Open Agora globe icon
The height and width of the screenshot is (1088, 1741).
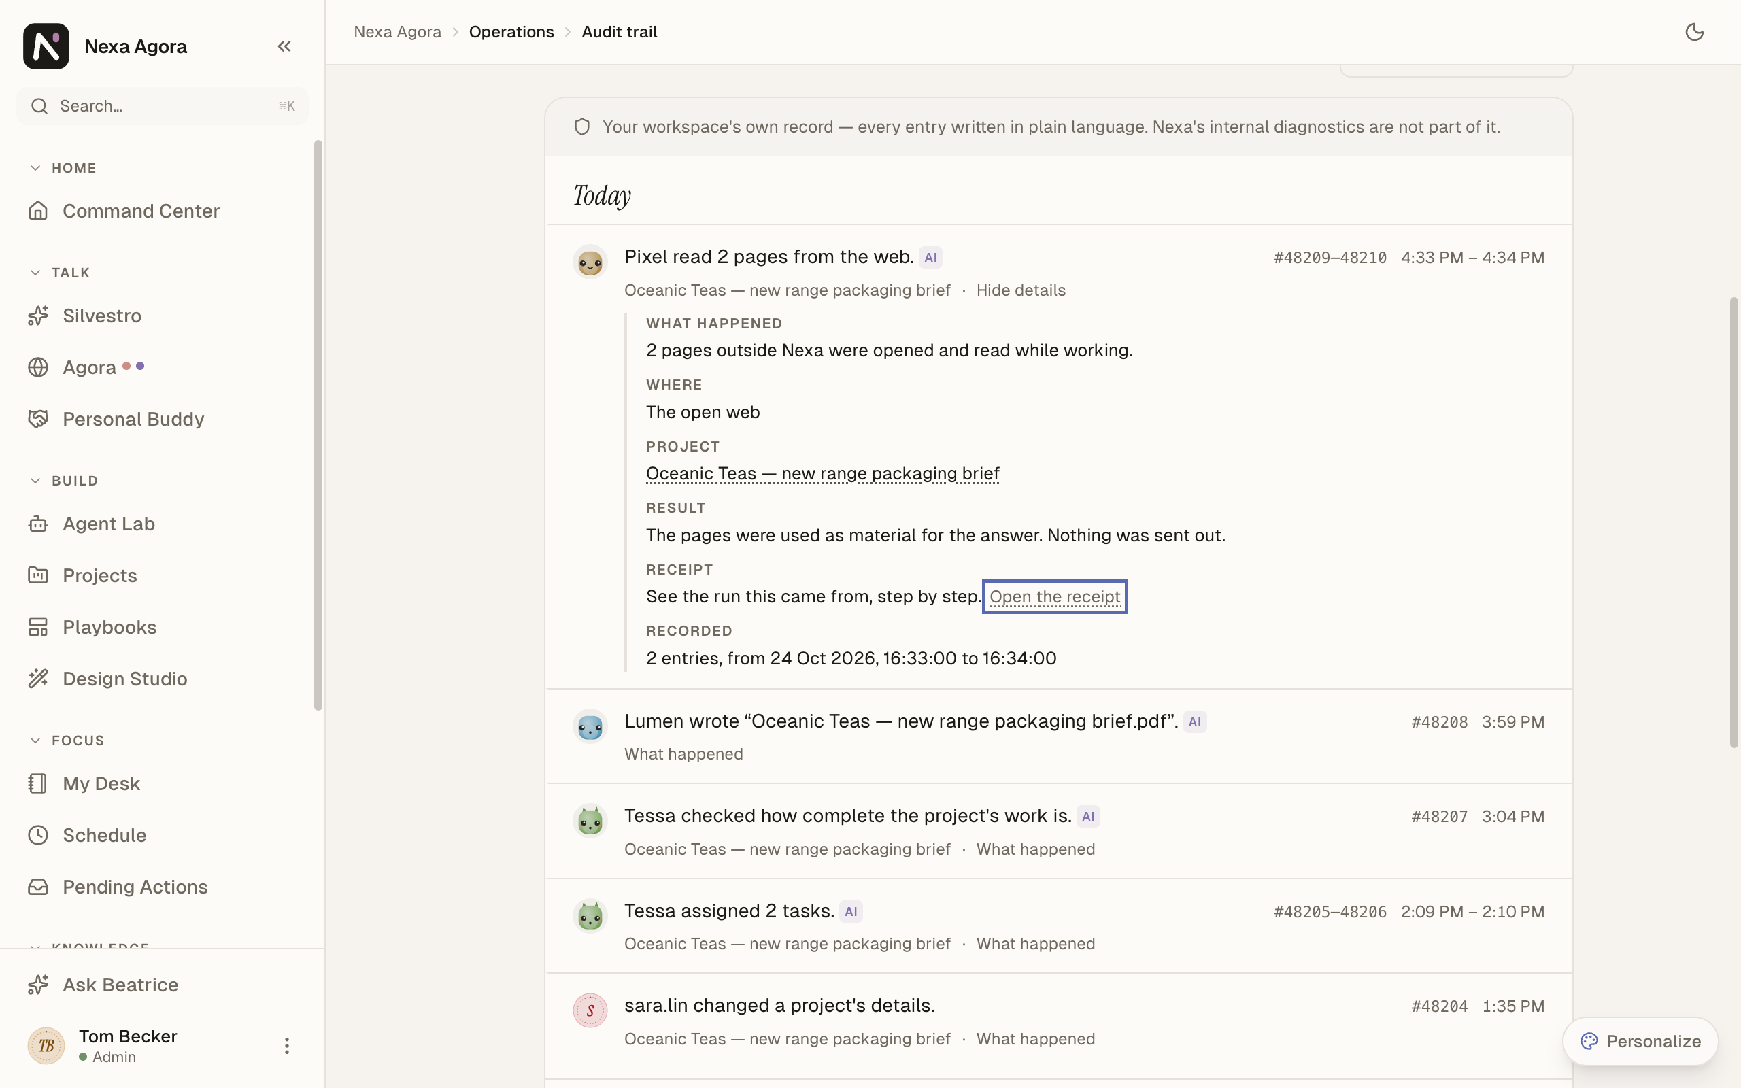[38, 368]
